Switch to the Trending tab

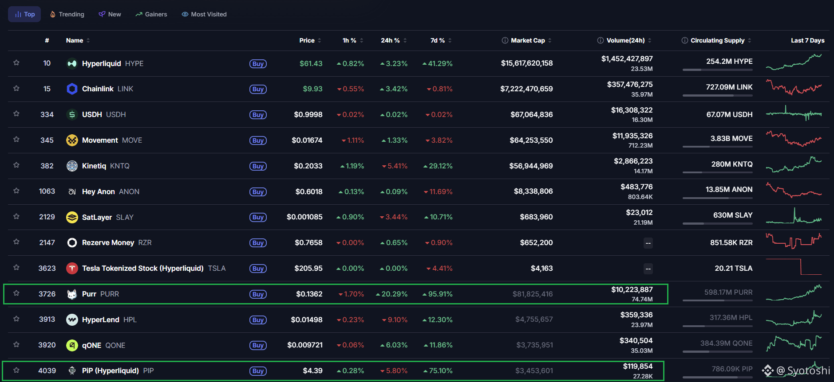click(67, 14)
